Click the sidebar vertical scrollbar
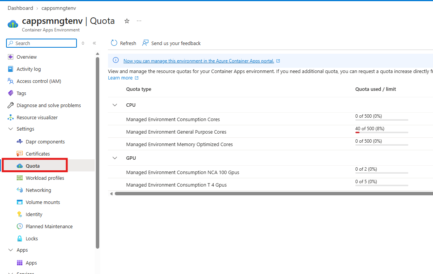The width and height of the screenshot is (433, 274). tap(97, 153)
